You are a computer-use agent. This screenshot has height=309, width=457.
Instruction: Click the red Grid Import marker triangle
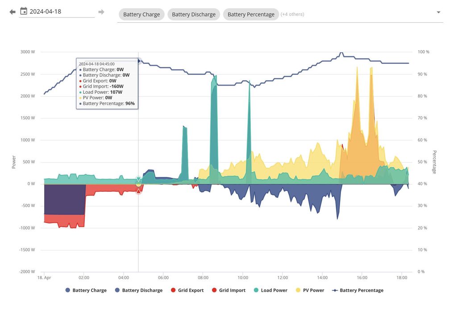coord(138,191)
